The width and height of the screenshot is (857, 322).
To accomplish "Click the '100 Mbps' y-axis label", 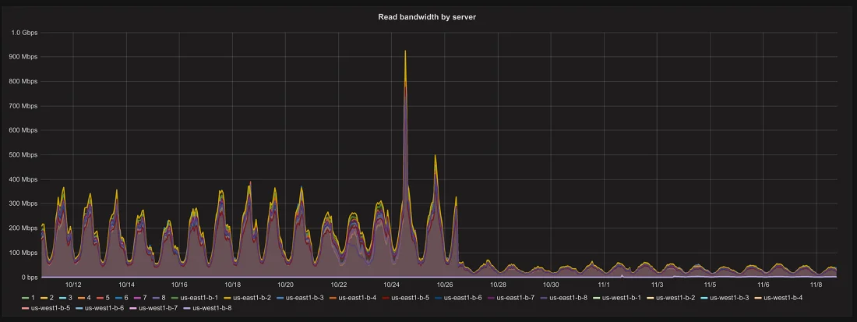I will (x=25, y=253).
